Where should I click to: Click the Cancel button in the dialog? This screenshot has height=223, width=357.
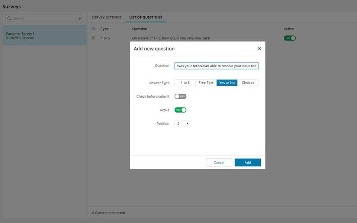[x=219, y=162]
